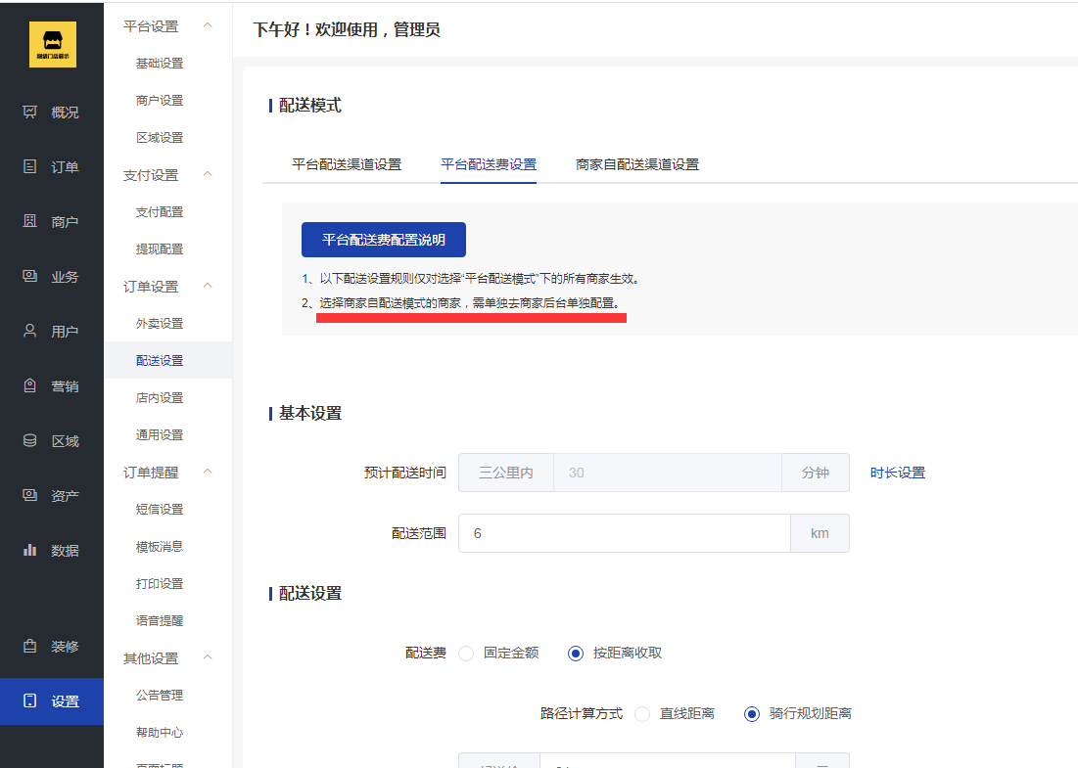Open the 订单 orders icon in sidebar

coord(29,166)
